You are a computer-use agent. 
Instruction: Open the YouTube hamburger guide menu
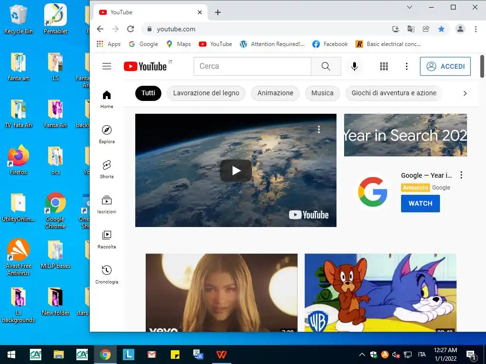[x=107, y=66]
